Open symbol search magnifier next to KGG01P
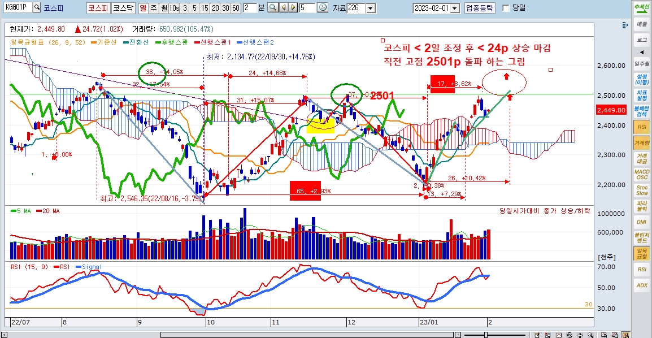 pyautogui.click(x=37, y=7)
